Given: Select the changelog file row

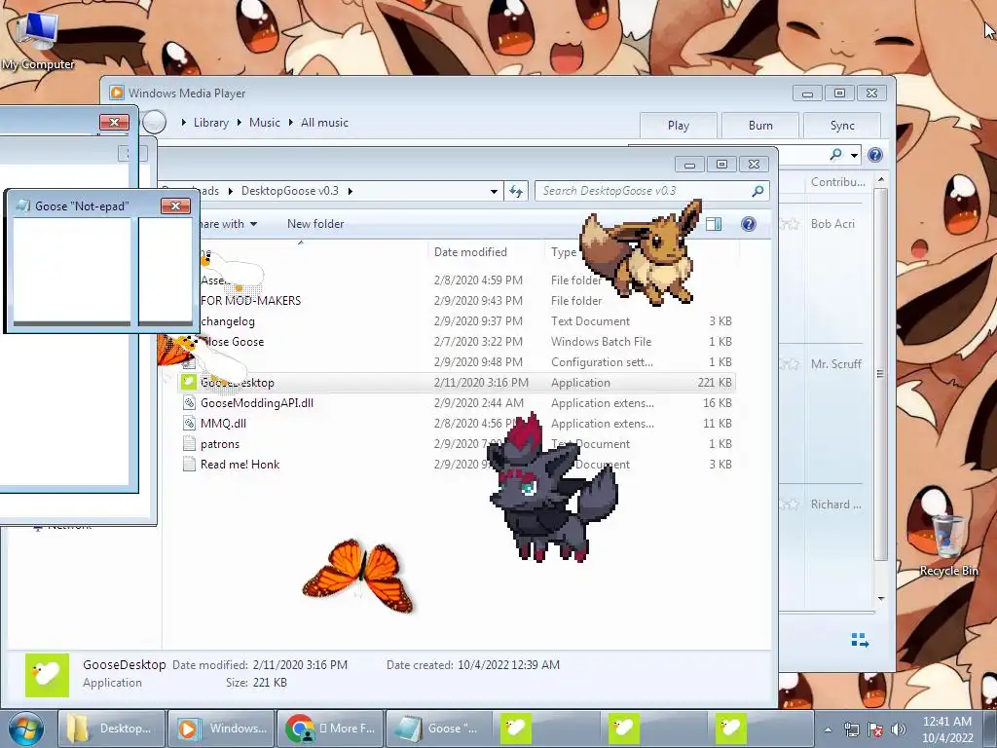Looking at the screenshot, I should (457, 321).
